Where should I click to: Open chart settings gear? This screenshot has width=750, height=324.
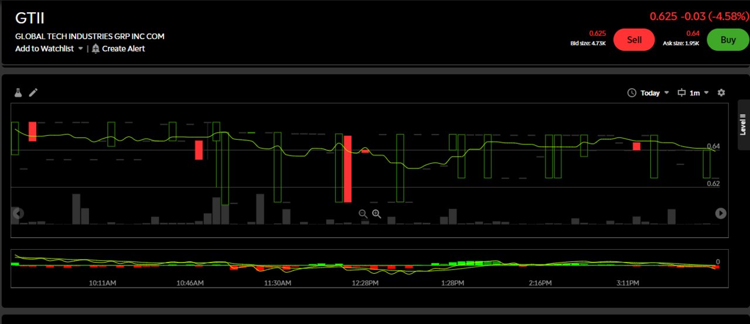point(721,92)
